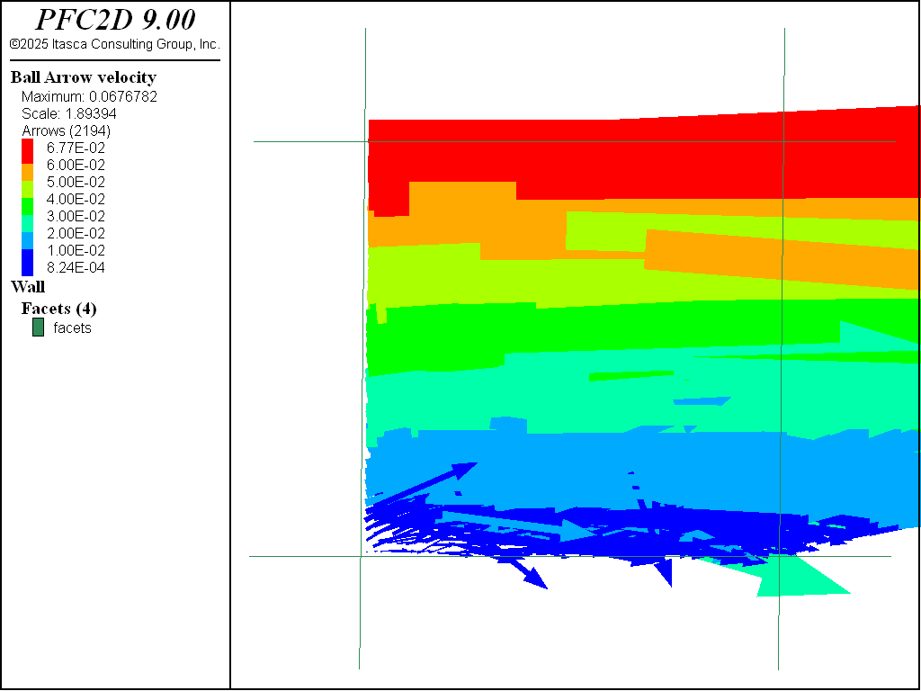
Task: Open the Itasca Consulting Group copyright text
Action: pyautogui.click(x=114, y=44)
